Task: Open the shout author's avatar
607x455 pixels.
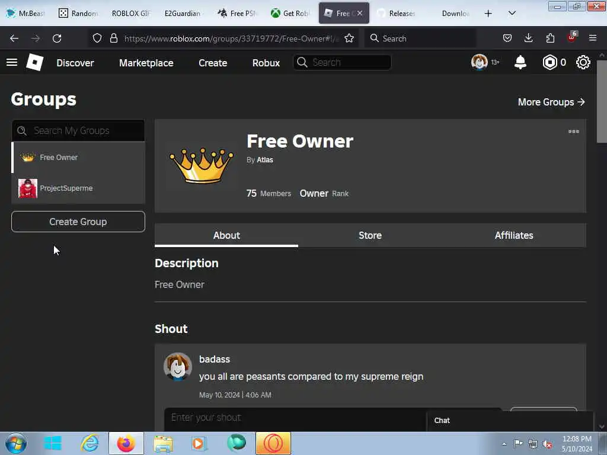Action: pyautogui.click(x=178, y=366)
